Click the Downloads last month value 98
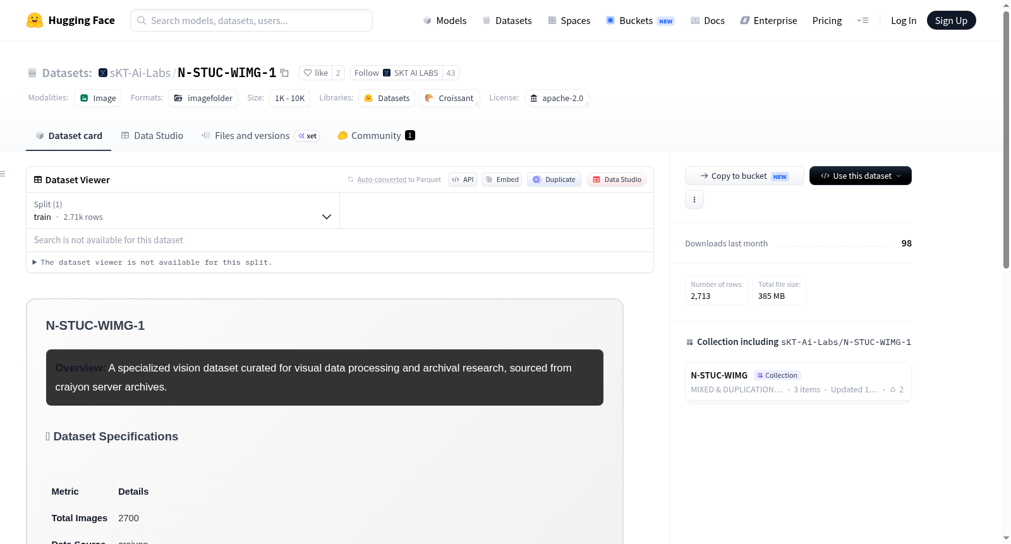The width and height of the screenshot is (1011, 544). pyautogui.click(x=906, y=243)
